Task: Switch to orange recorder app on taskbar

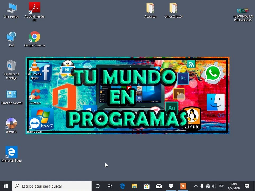Action: click(x=183, y=186)
